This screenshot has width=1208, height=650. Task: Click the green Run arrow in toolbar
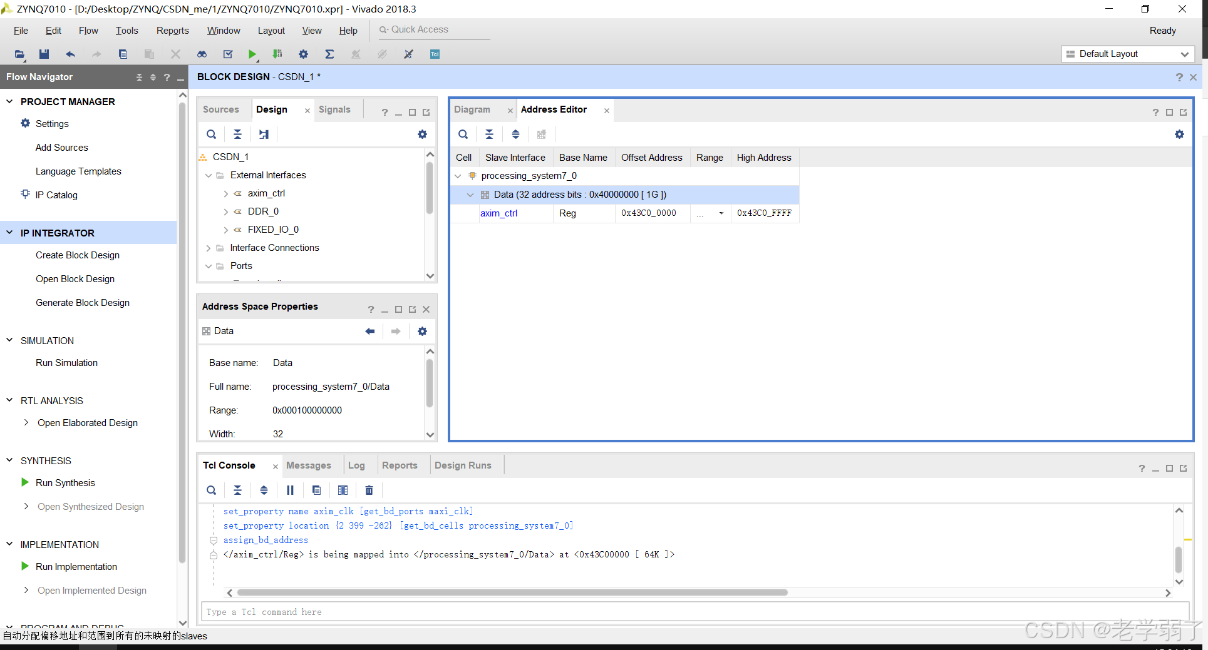252,54
